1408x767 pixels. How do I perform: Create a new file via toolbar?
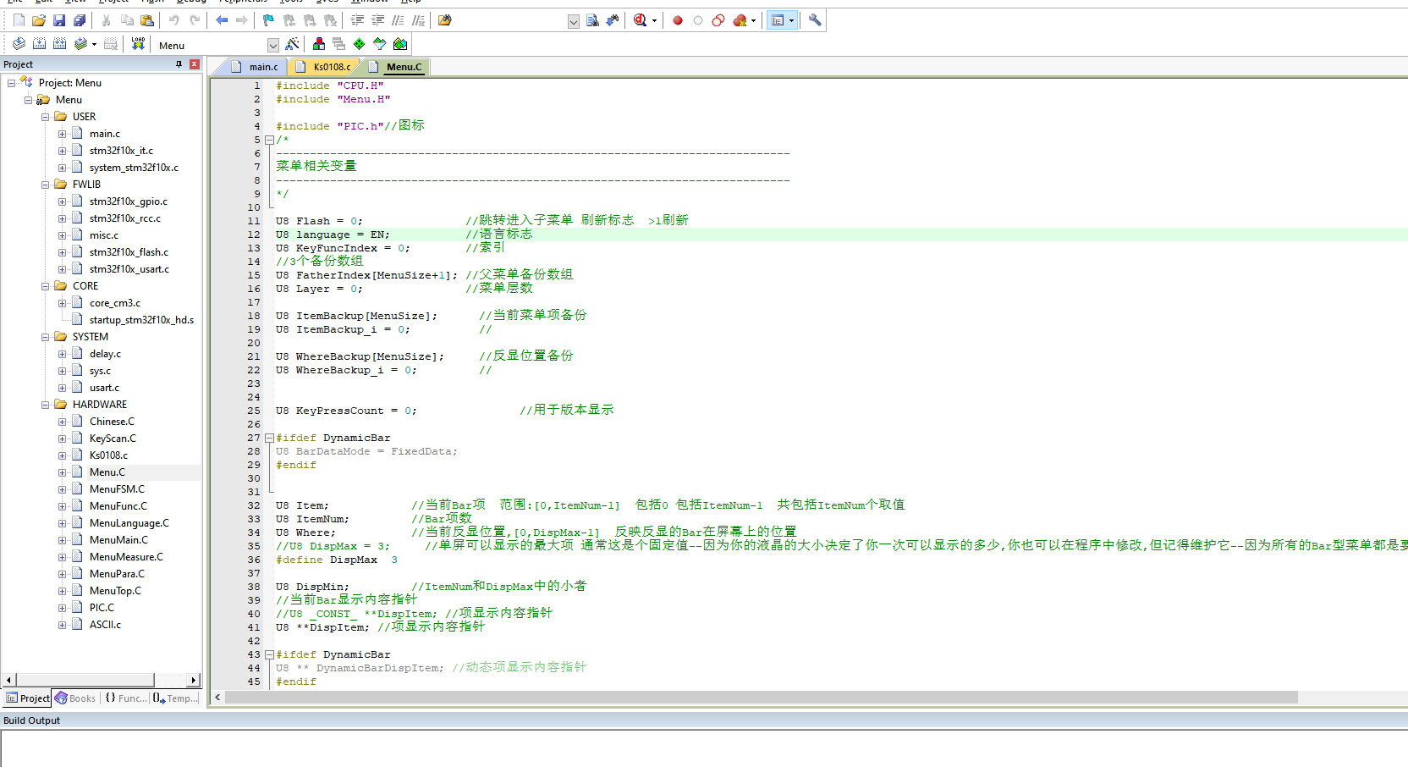tap(19, 20)
